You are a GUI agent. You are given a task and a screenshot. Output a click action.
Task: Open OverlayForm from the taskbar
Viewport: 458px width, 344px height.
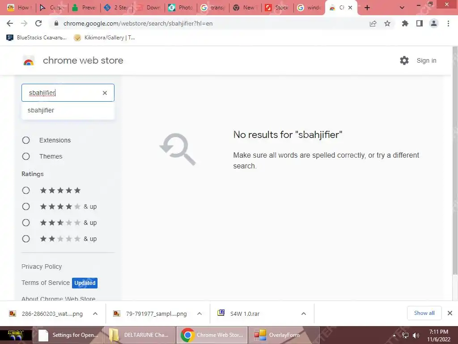(284, 335)
